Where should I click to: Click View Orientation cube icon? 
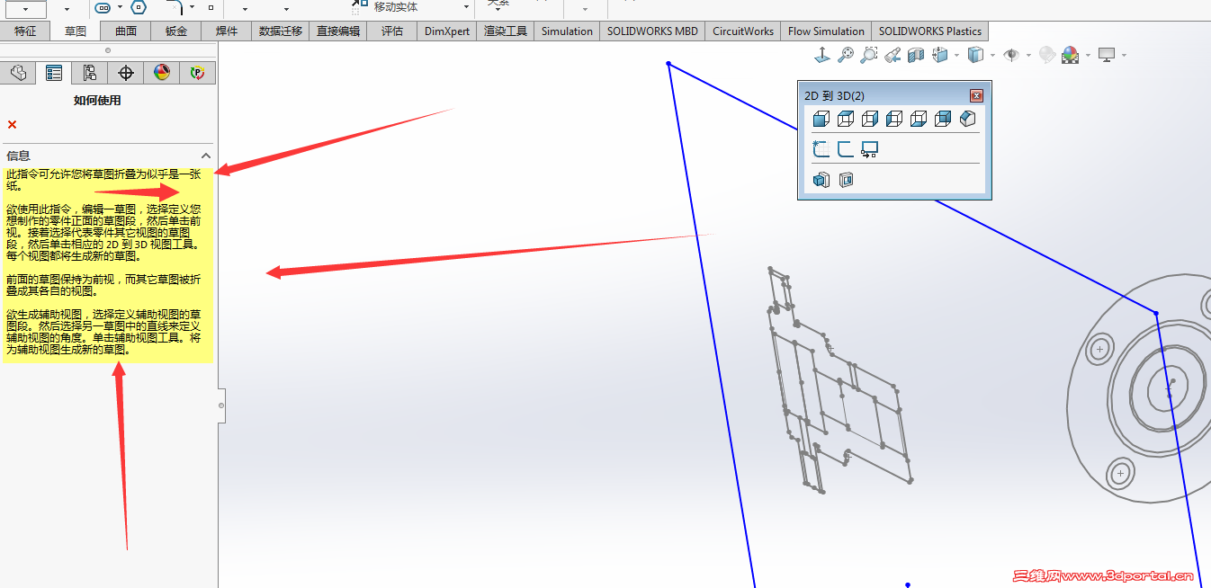[940, 55]
